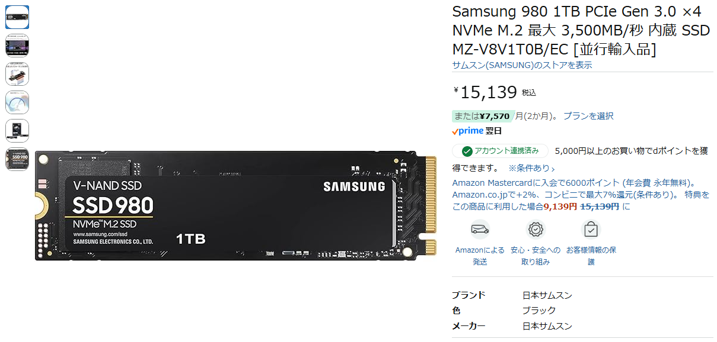Click the green checkmark in アカウント連携済み badge
Viewport: 717px width, 342px height.
(467, 151)
